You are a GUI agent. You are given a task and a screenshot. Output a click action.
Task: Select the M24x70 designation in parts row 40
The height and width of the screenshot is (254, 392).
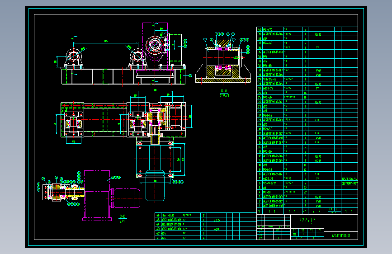click(x=268, y=29)
